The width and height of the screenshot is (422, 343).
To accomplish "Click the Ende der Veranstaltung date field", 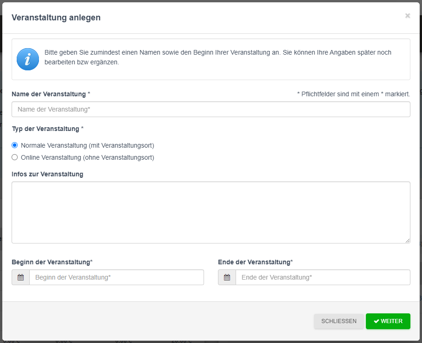I will click(323, 277).
